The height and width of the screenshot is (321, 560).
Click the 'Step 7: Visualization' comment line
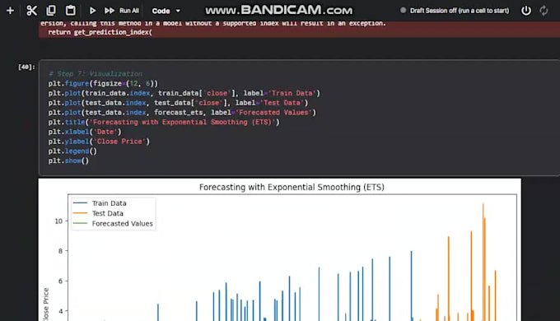96,74
